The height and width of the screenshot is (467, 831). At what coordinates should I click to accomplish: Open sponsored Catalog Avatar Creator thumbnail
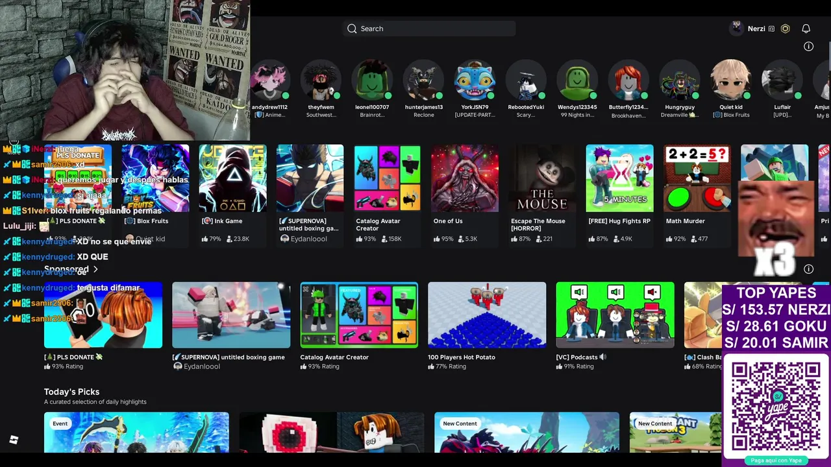(x=359, y=315)
